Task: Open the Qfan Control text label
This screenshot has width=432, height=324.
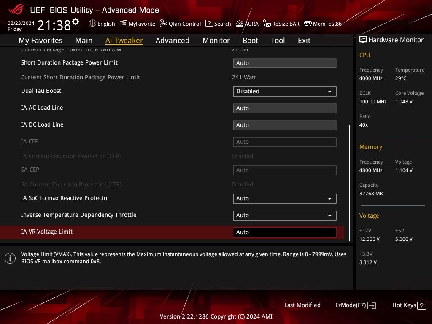Action: pyautogui.click(x=185, y=24)
